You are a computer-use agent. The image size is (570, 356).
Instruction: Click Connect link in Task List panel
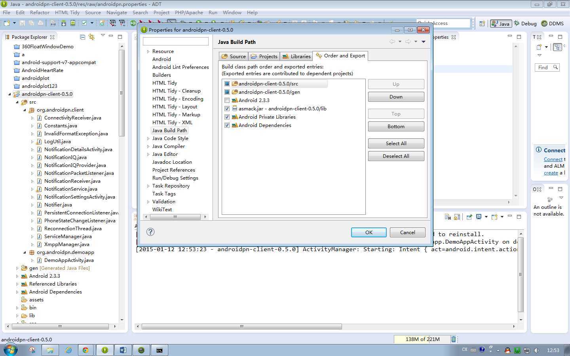pyautogui.click(x=553, y=159)
